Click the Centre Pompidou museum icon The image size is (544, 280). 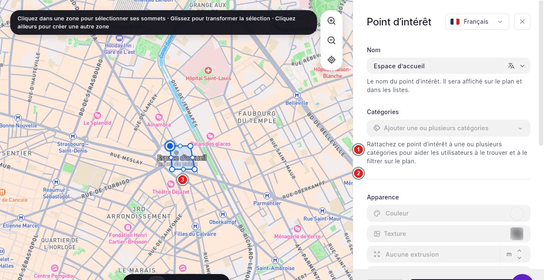coord(54,268)
